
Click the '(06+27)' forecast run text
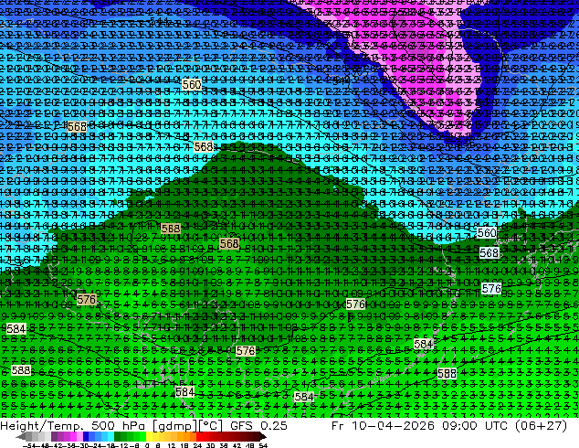tap(542, 426)
